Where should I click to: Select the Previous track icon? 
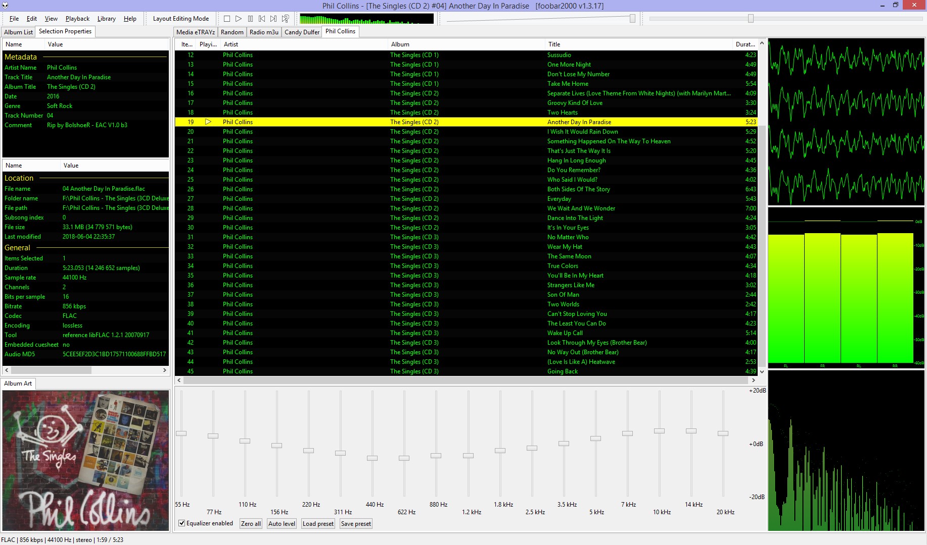pos(261,18)
